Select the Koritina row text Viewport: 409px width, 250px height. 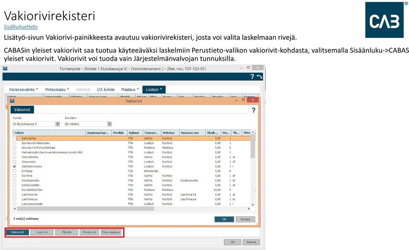pos(27,176)
